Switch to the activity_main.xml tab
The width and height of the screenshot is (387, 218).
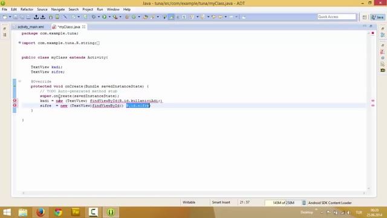coord(31,27)
